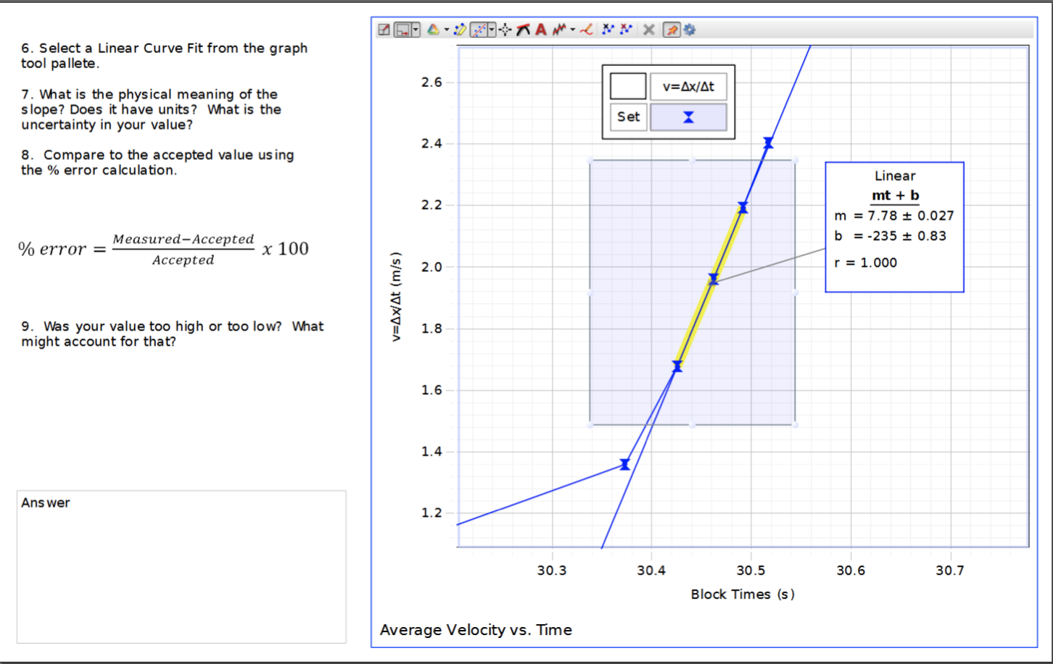The height and width of the screenshot is (664, 1053).
Task: Select the Scale-to-Fit tool
Action: (384, 29)
